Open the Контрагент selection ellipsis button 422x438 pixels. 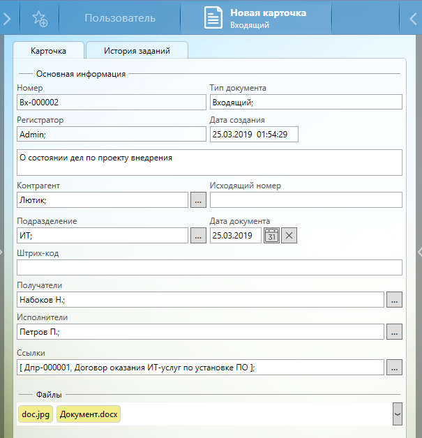[198, 200]
